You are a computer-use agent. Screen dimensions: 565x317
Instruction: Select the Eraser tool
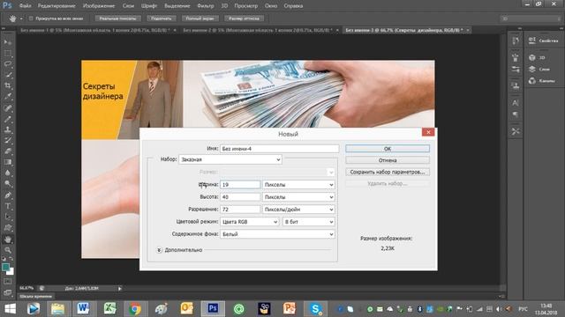[x=8, y=151]
